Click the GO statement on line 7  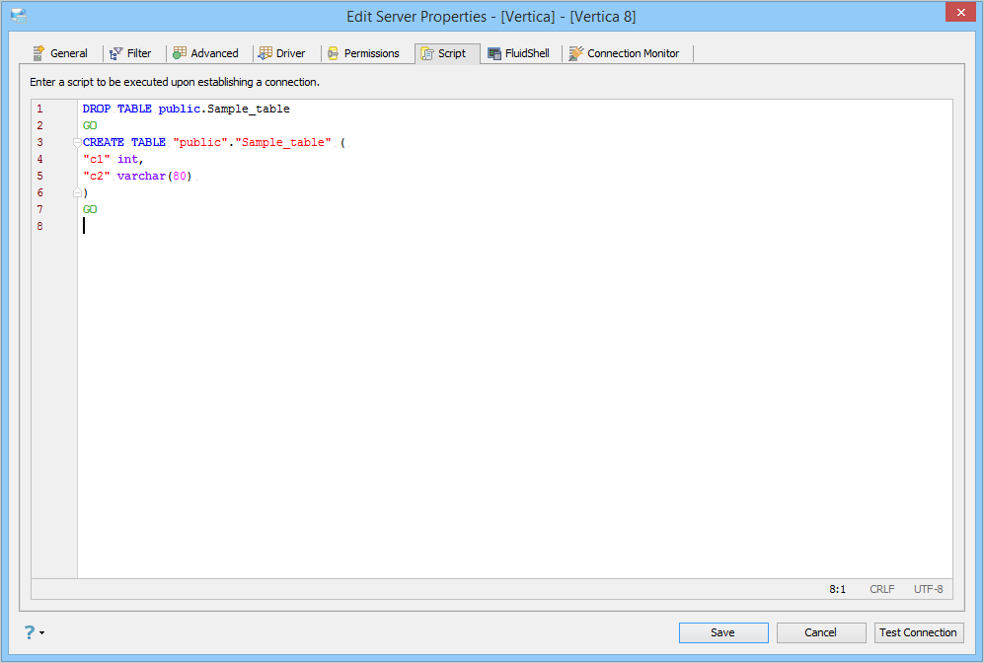pyautogui.click(x=90, y=209)
